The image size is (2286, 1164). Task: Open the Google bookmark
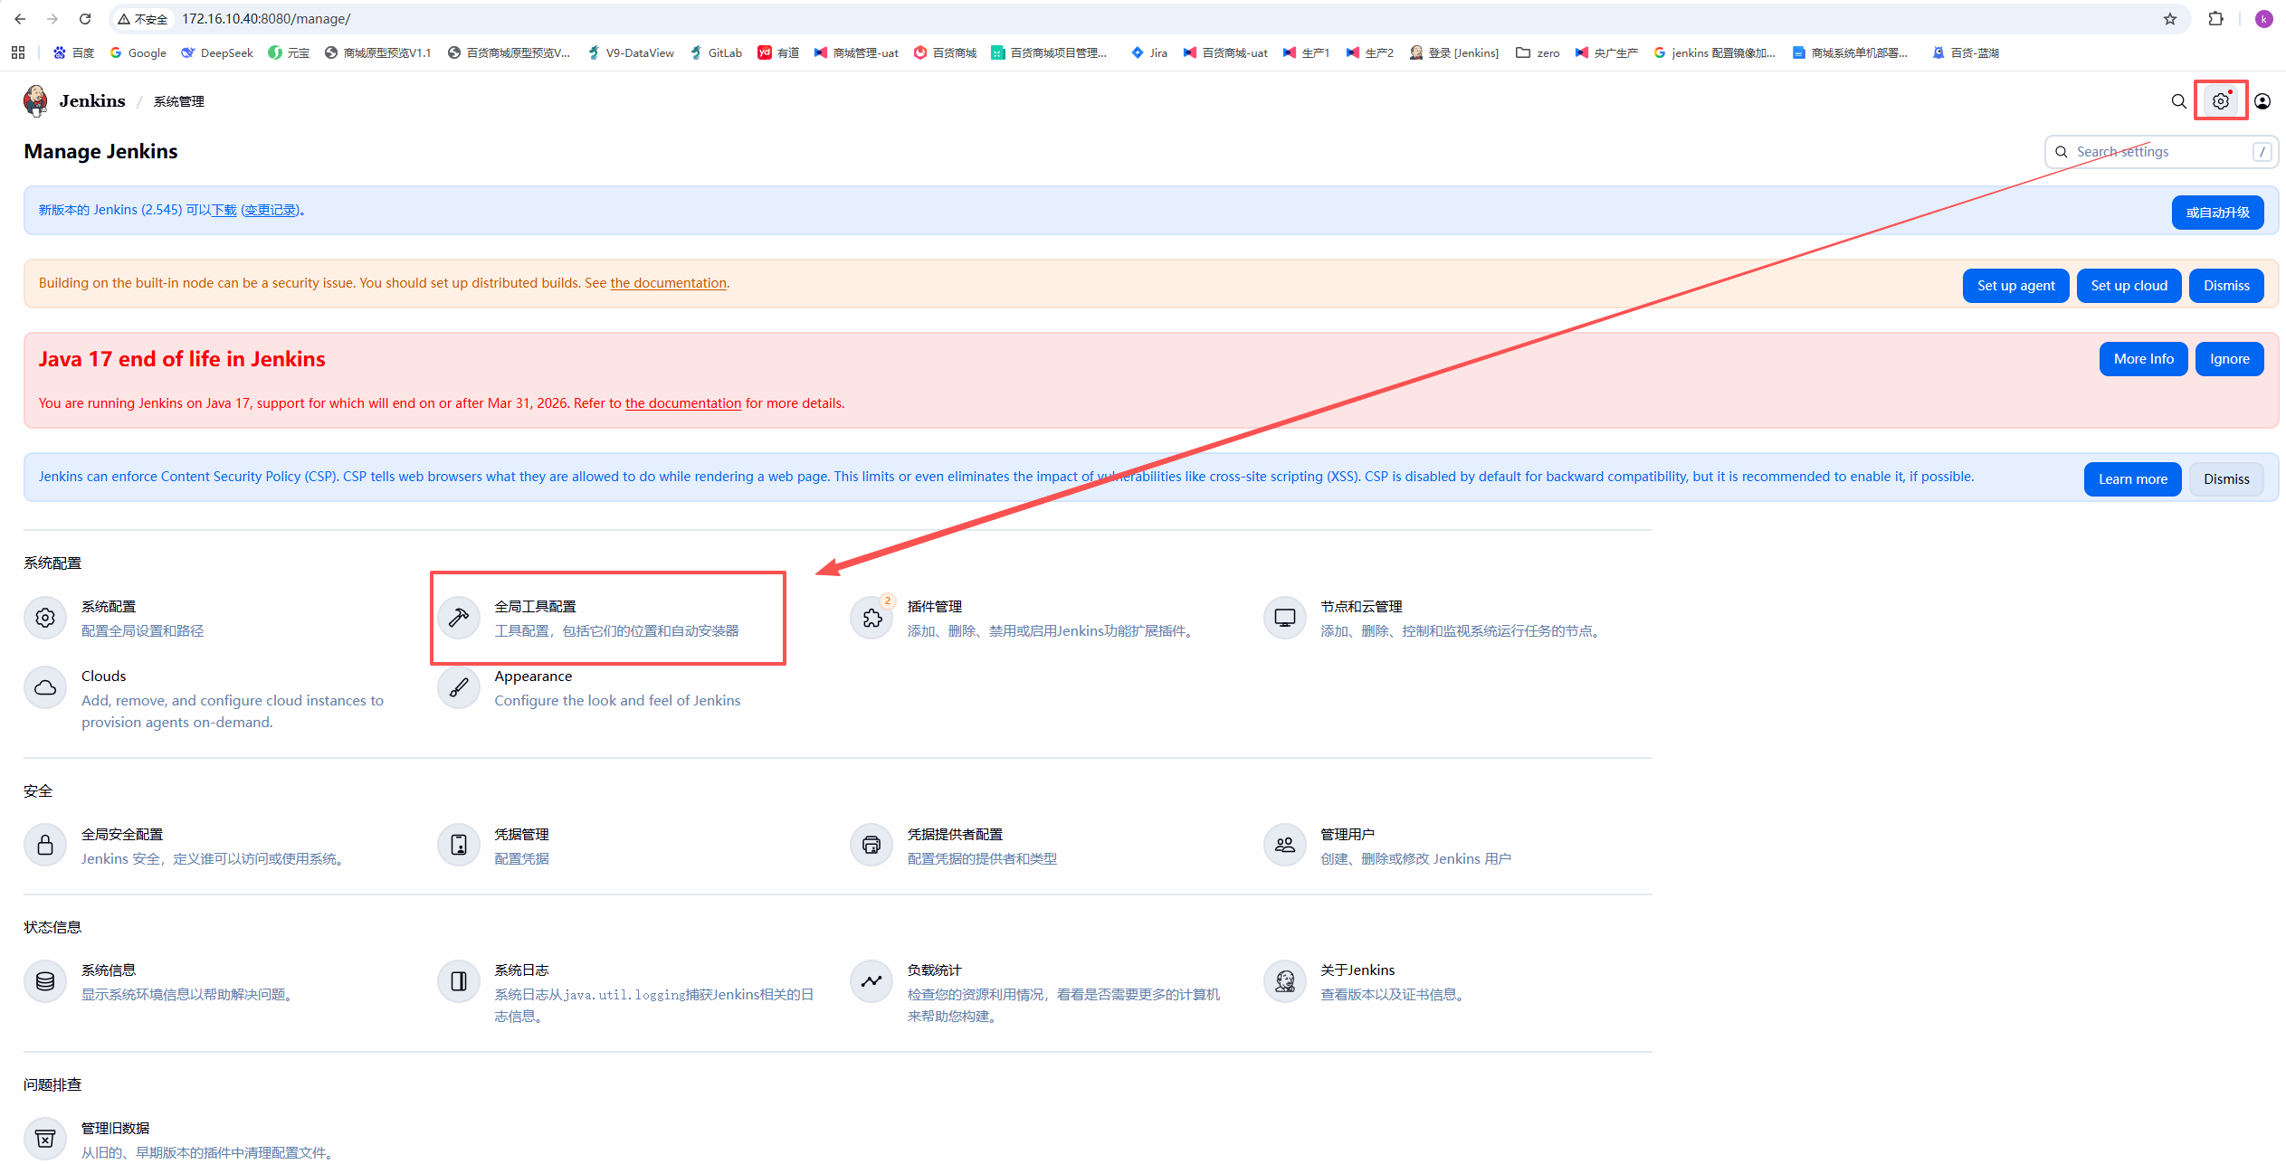click(x=138, y=52)
